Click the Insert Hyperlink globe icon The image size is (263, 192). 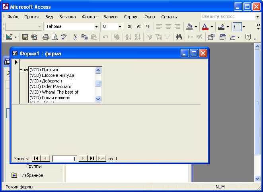click(x=117, y=37)
